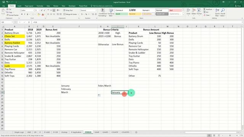Open Find & Select menu
Image resolution: width=244 pixels, height=137 pixels.
[x=223, y=13]
